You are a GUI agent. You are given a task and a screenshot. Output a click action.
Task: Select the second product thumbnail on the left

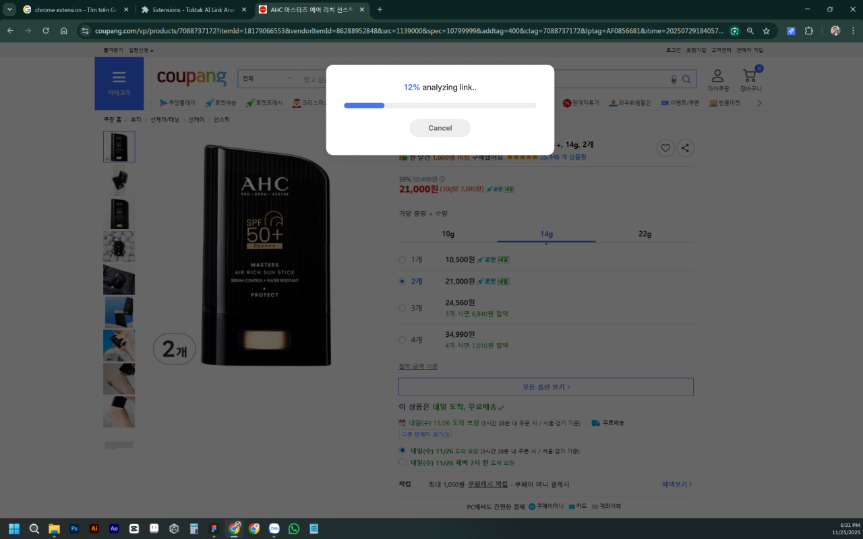pos(119,181)
